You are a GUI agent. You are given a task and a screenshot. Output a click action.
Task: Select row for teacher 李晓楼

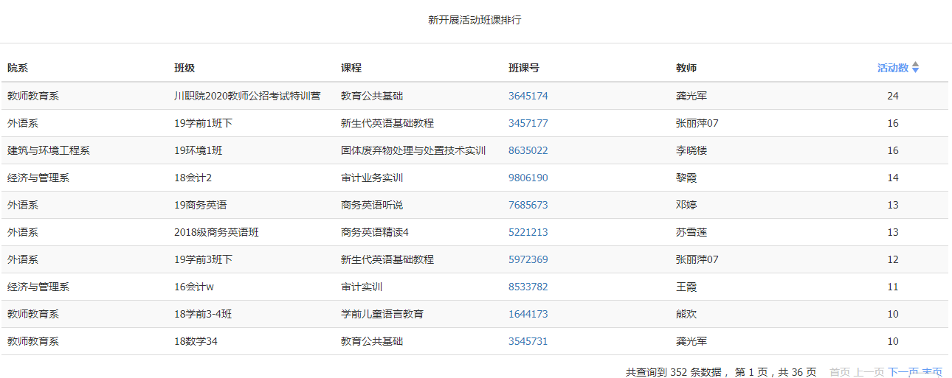(x=475, y=150)
